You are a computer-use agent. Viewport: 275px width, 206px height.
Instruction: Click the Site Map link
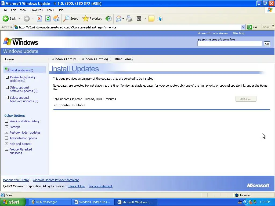(238, 33)
